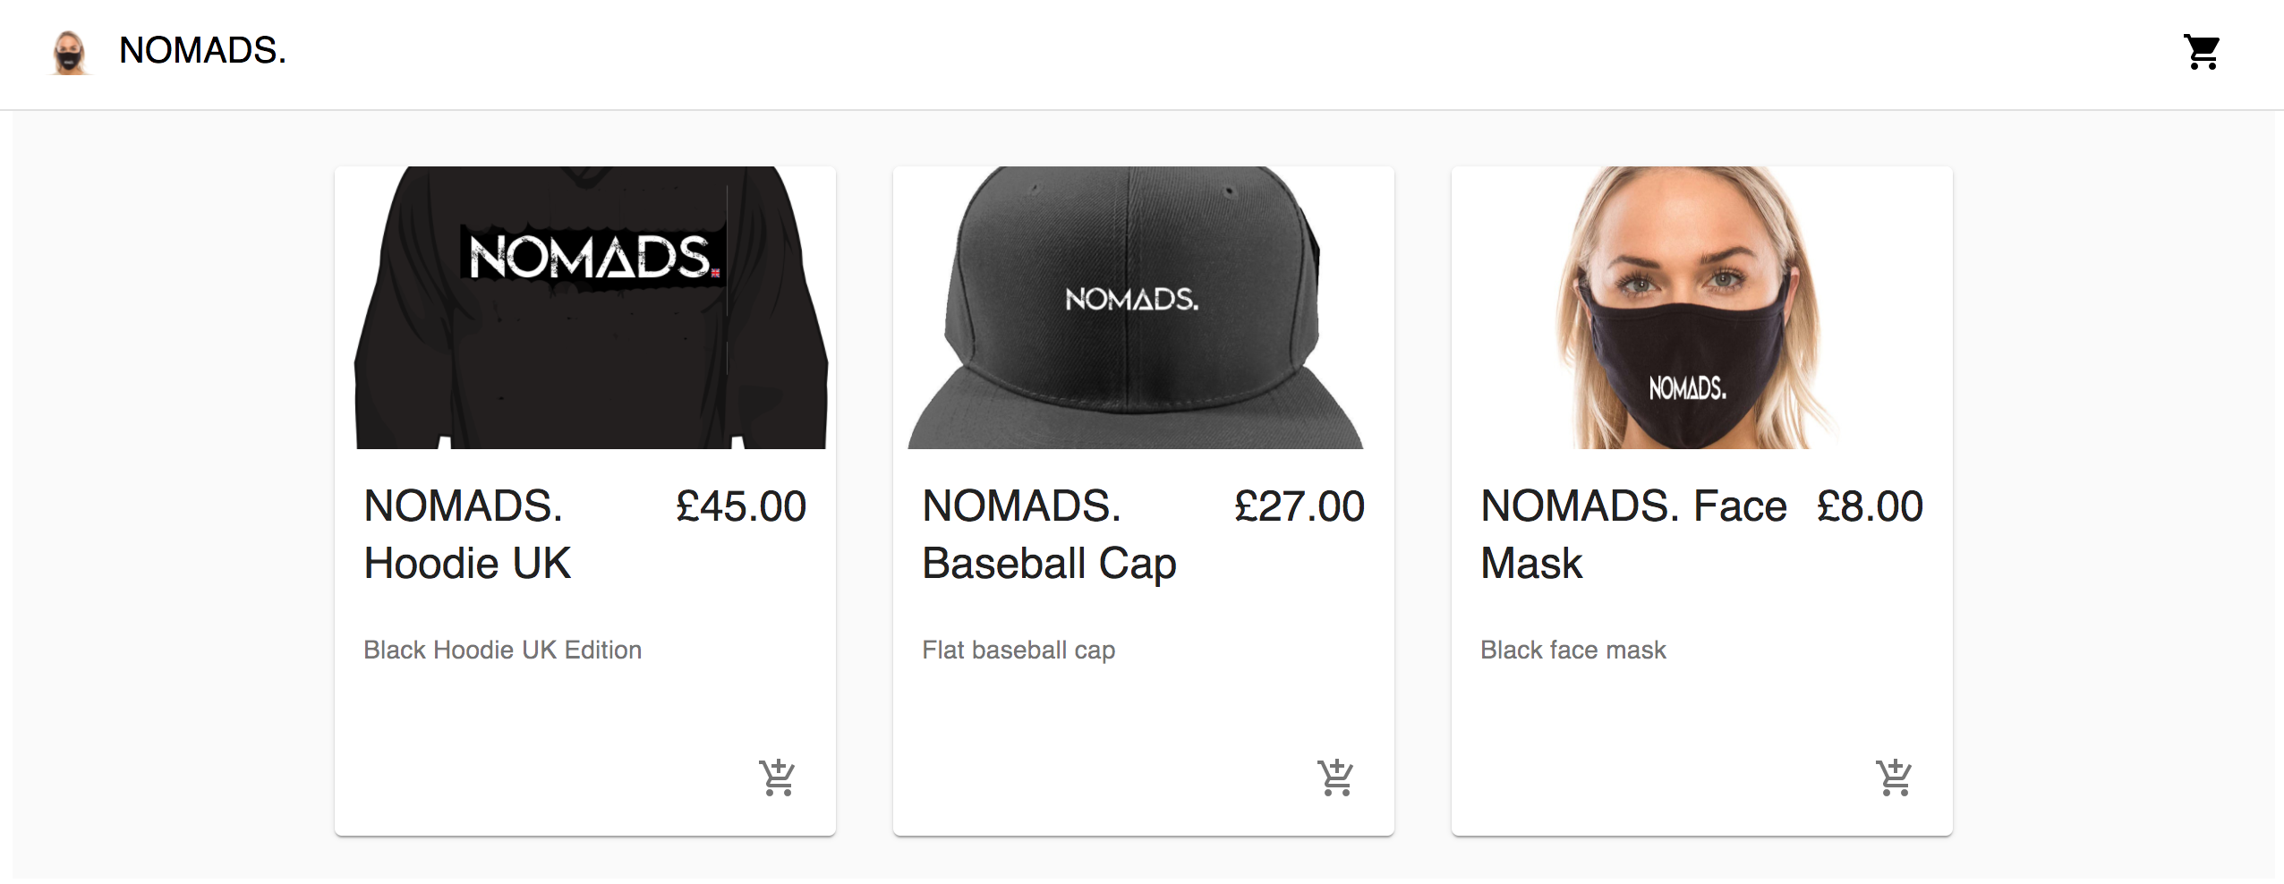
Task: Add NOMADS. Hoodie UK to cart
Action: point(778,778)
